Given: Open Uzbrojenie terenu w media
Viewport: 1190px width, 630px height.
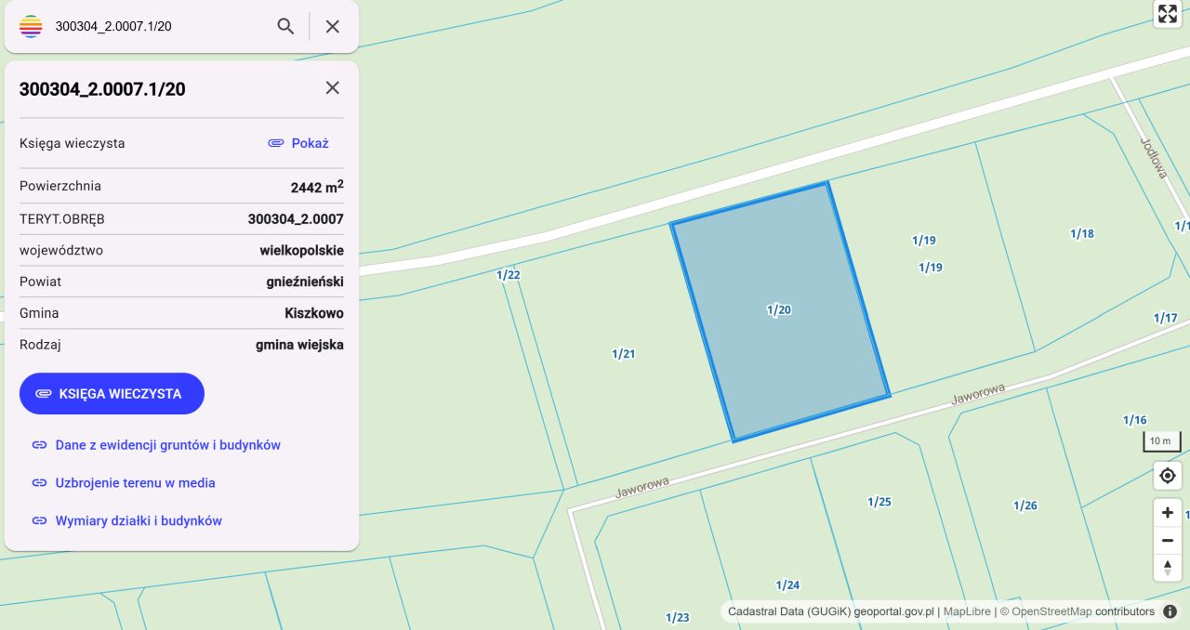Looking at the screenshot, I should point(135,482).
